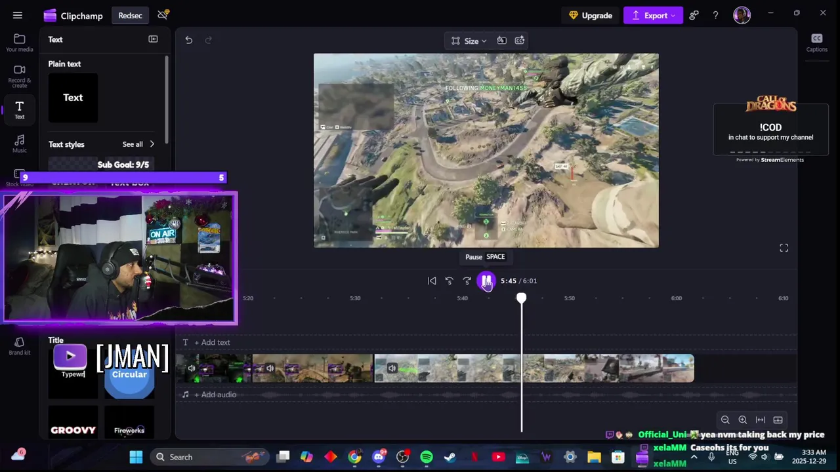Viewport: 840px width, 472px height.
Task: Expand text styles with chevron arrow
Action: pyautogui.click(x=152, y=144)
